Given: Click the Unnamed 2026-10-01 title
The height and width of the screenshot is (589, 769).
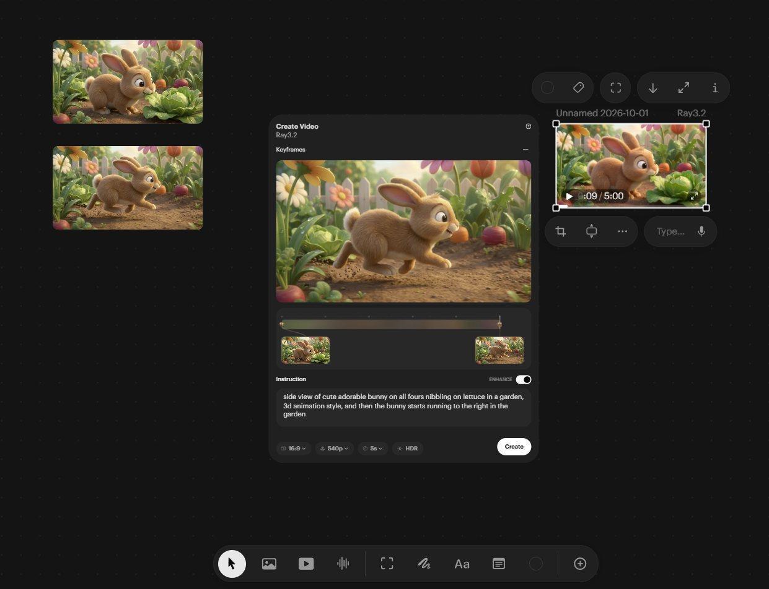Looking at the screenshot, I should coord(602,113).
